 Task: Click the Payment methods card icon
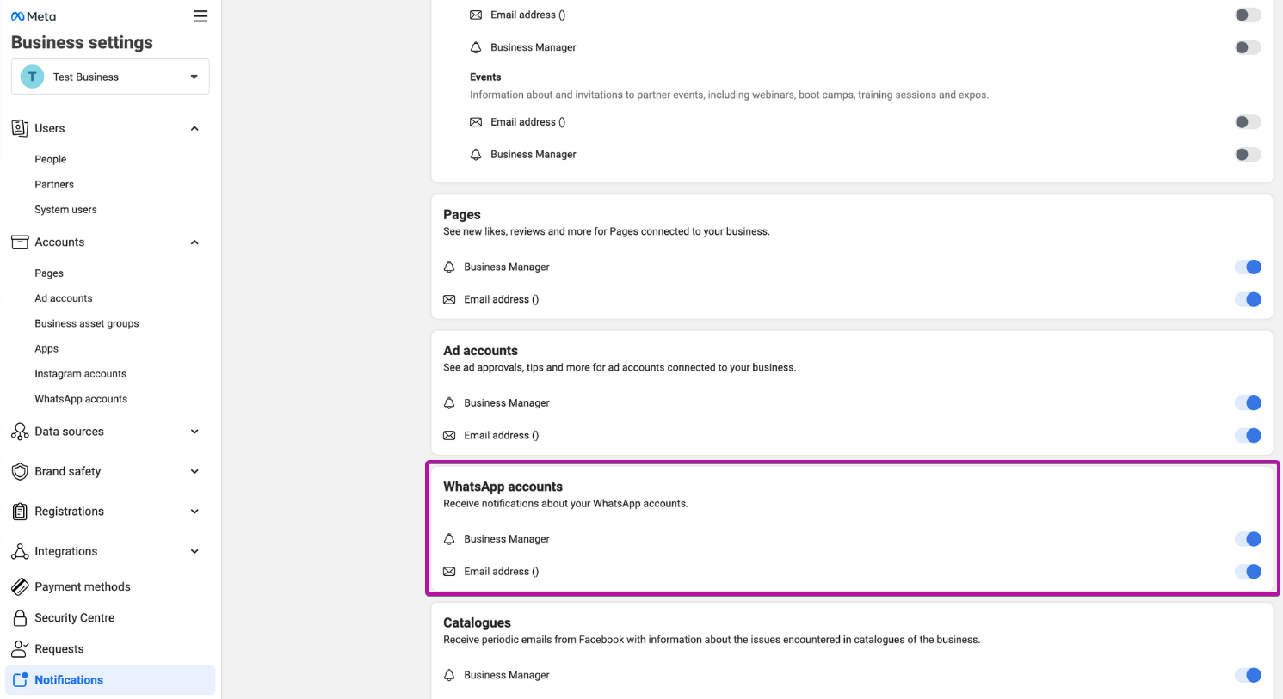pyautogui.click(x=20, y=586)
